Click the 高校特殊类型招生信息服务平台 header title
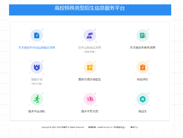 click(90, 8)
